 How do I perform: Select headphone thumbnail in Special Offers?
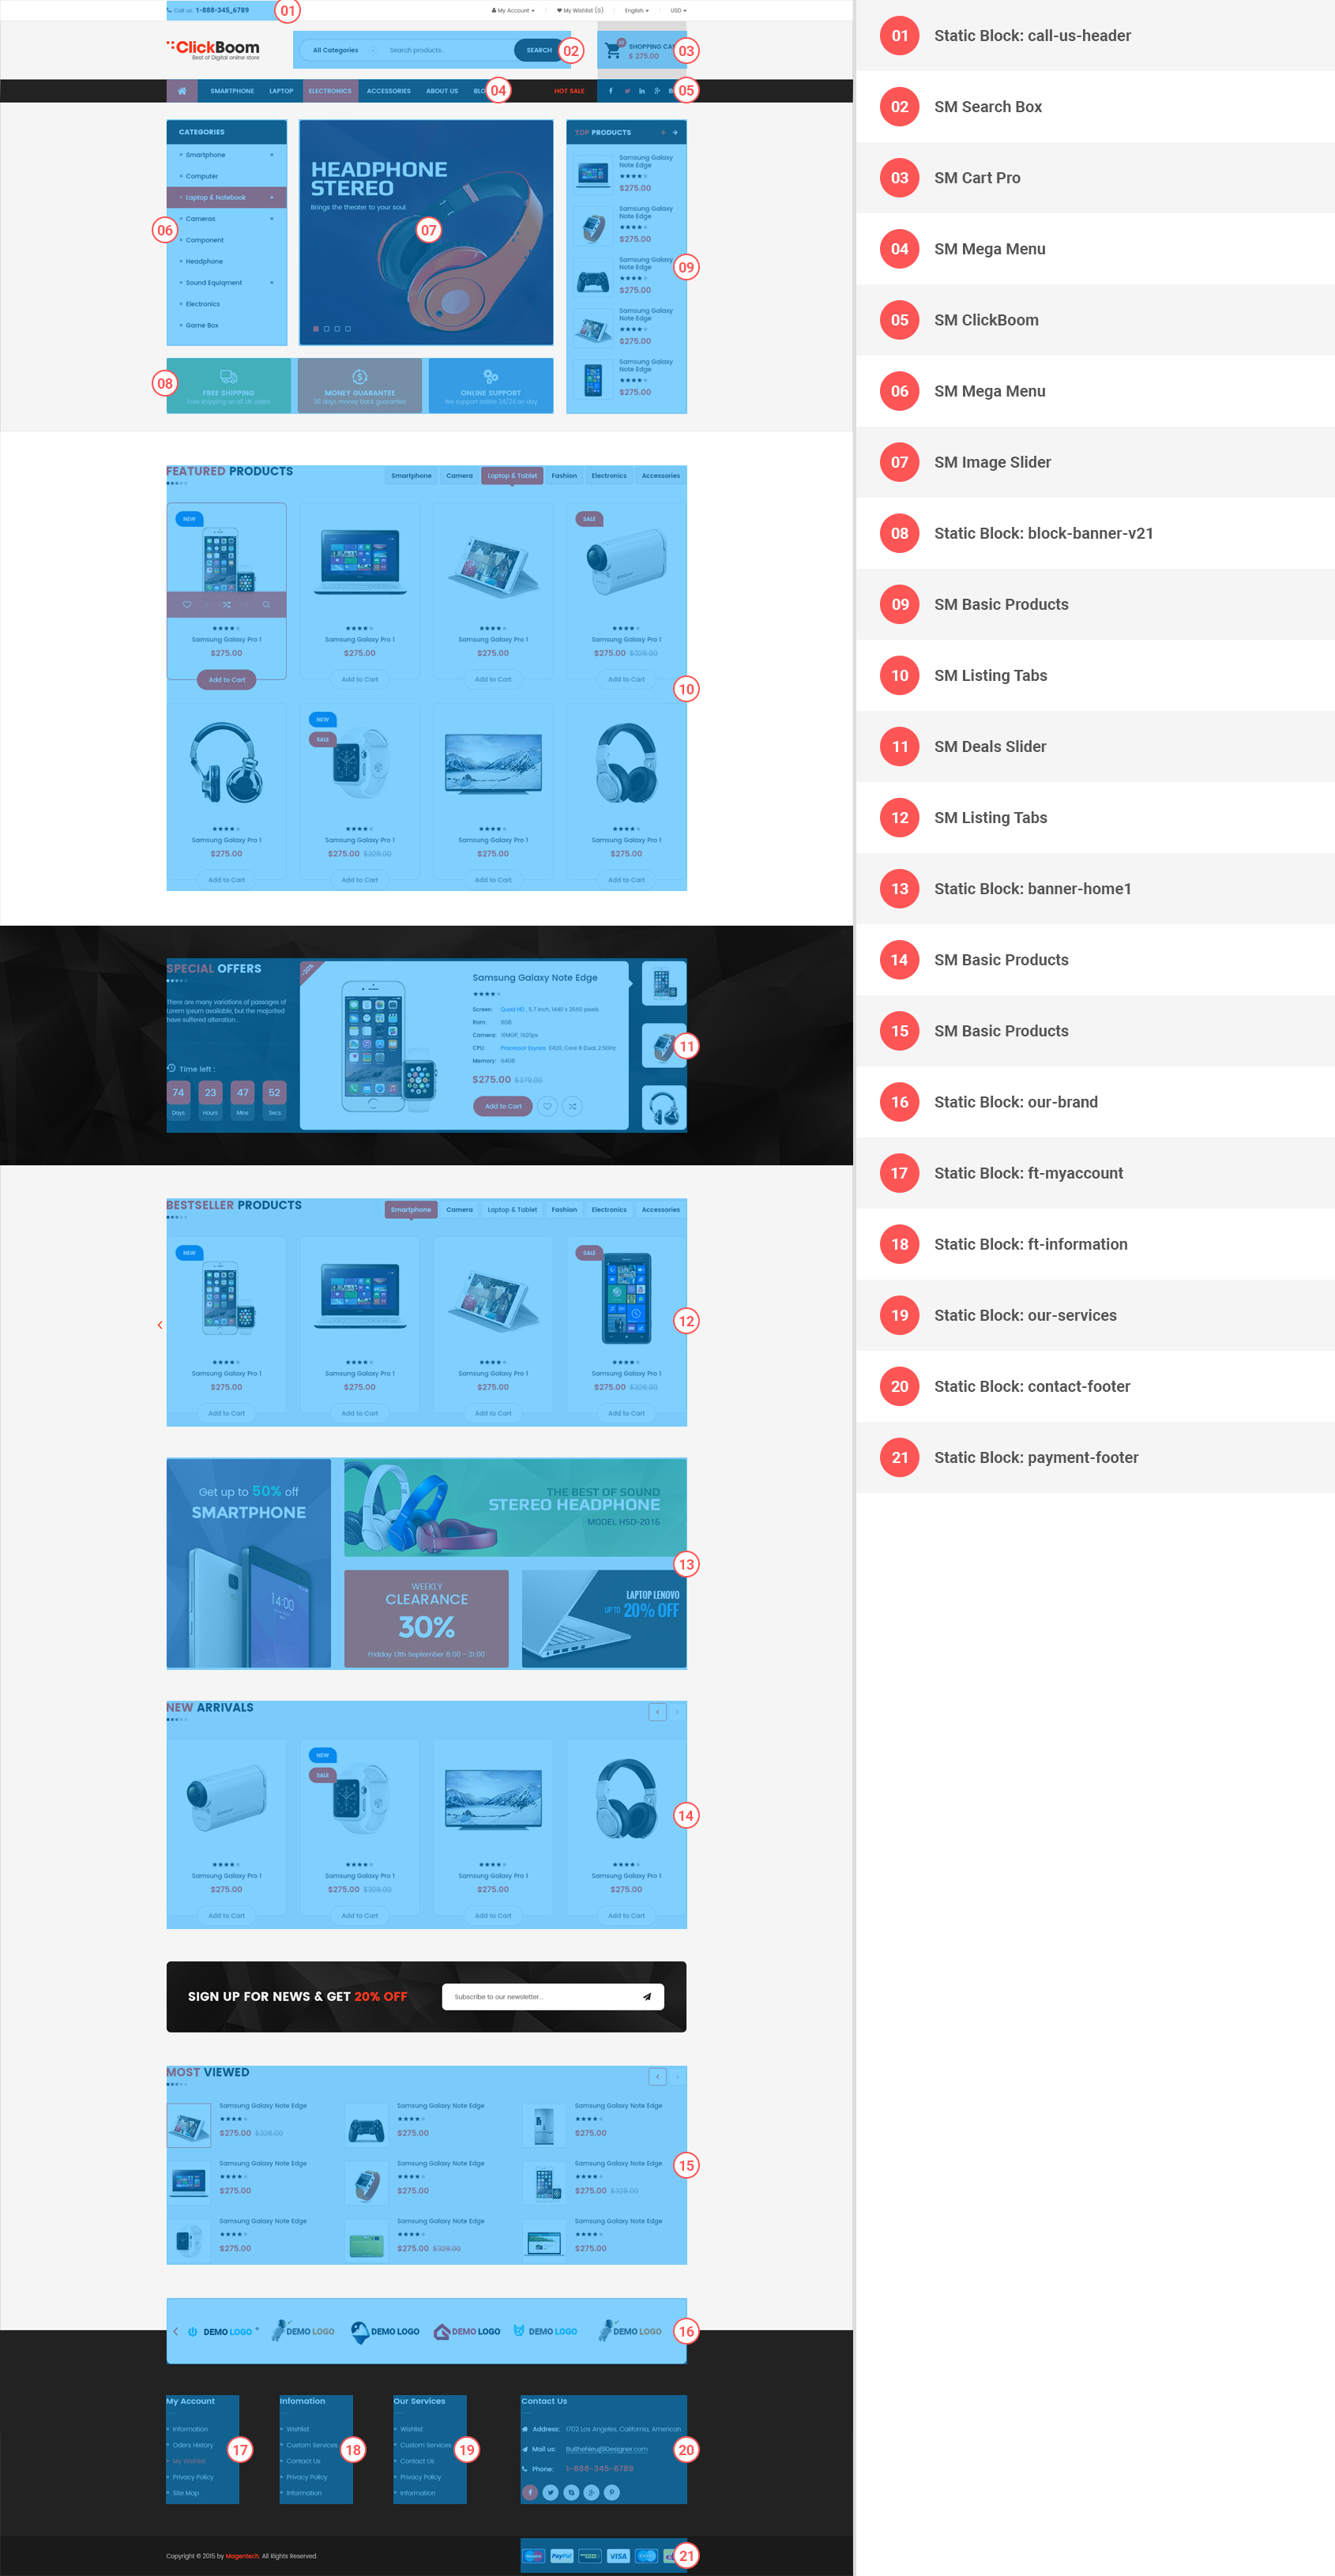(663, 1108)
